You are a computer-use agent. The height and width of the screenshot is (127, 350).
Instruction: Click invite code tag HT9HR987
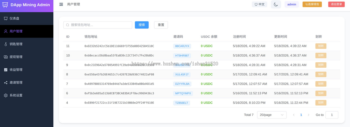point(182,55)
